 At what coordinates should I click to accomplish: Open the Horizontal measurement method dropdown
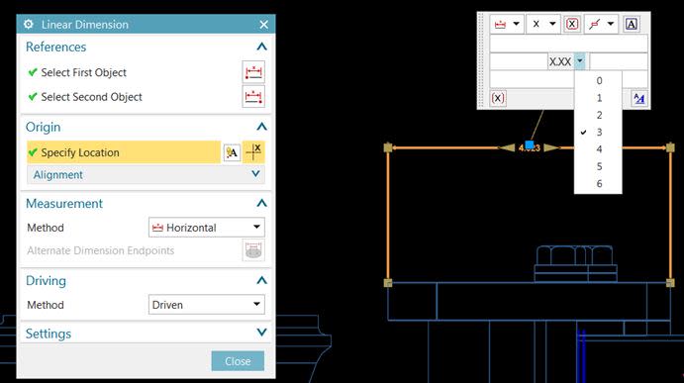click(206, 228)
